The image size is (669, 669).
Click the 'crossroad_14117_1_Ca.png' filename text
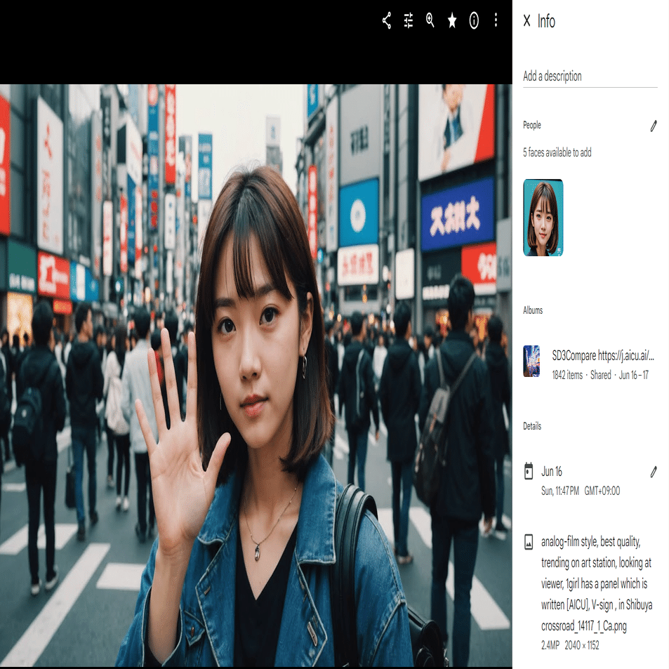583,626
